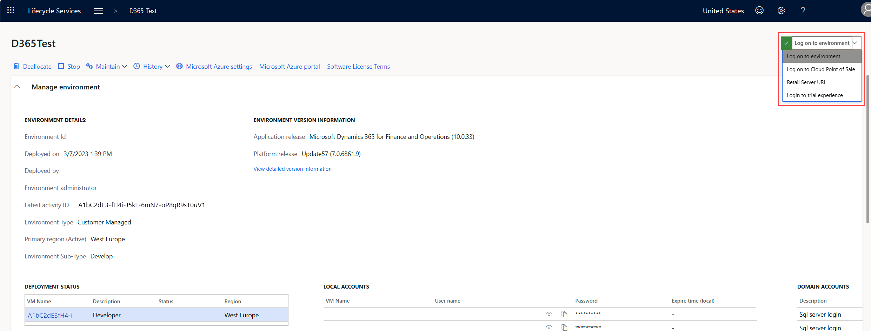Go to D365_Test breadcrumb
The height and width of the screenshot is (331, 871).
143,11
